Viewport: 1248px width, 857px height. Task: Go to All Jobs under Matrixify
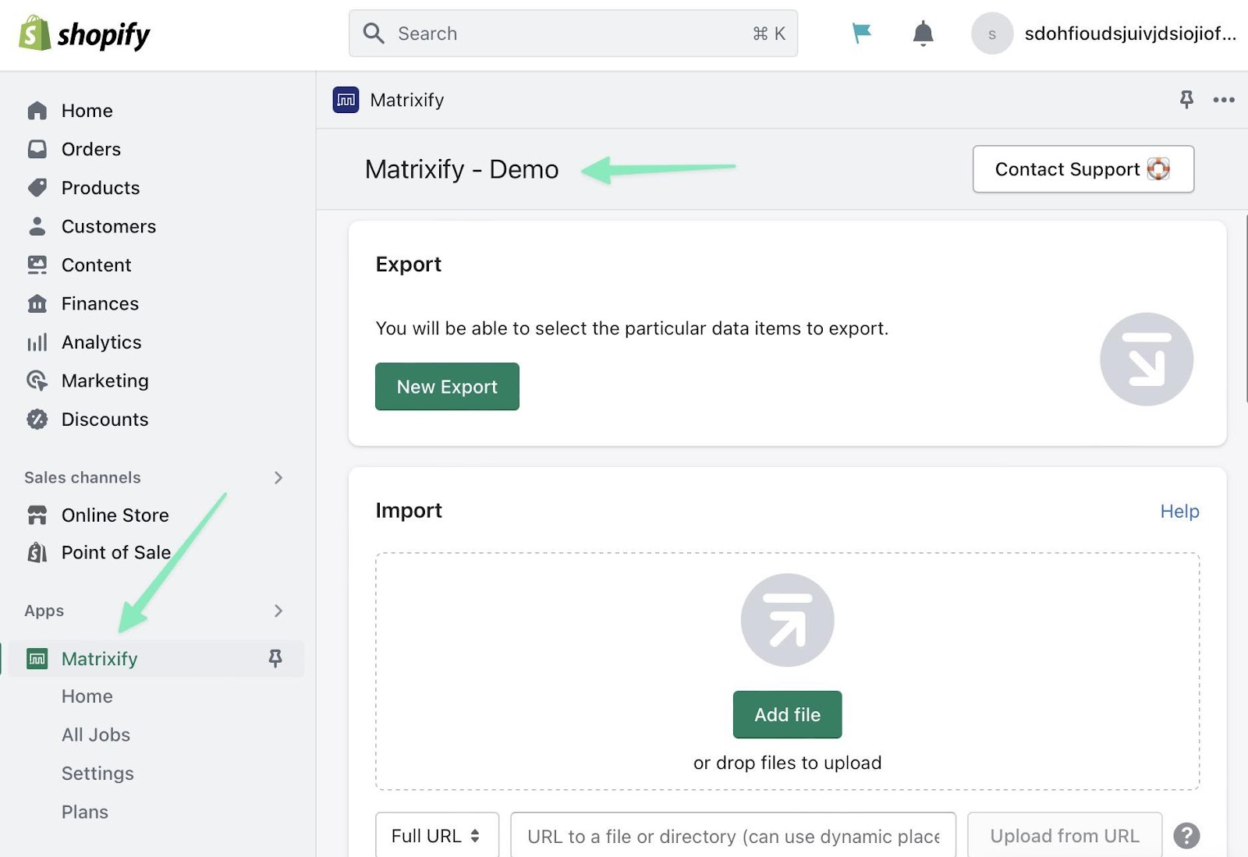[95, 734]
